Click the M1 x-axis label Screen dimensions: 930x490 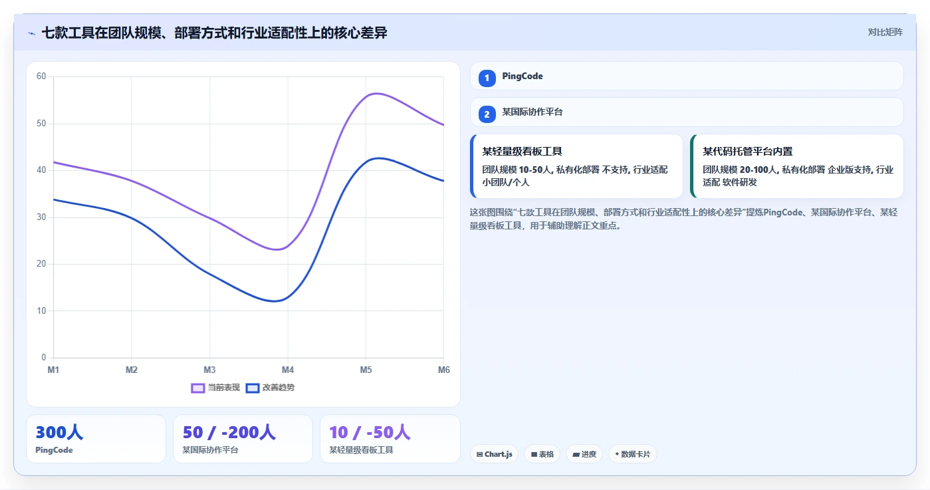click(x=53, y=370)
